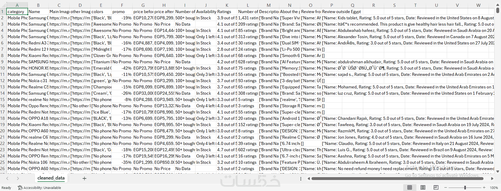
Task: Select the ['Ice Blue' colors cell
Action: [101, 112]
